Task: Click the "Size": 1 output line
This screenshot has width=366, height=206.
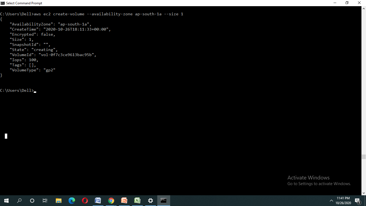Action: coord(22,39)
